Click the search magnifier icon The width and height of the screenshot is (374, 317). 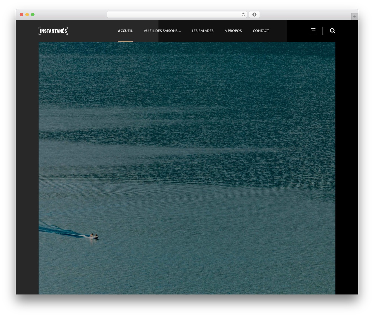point(333,31)
